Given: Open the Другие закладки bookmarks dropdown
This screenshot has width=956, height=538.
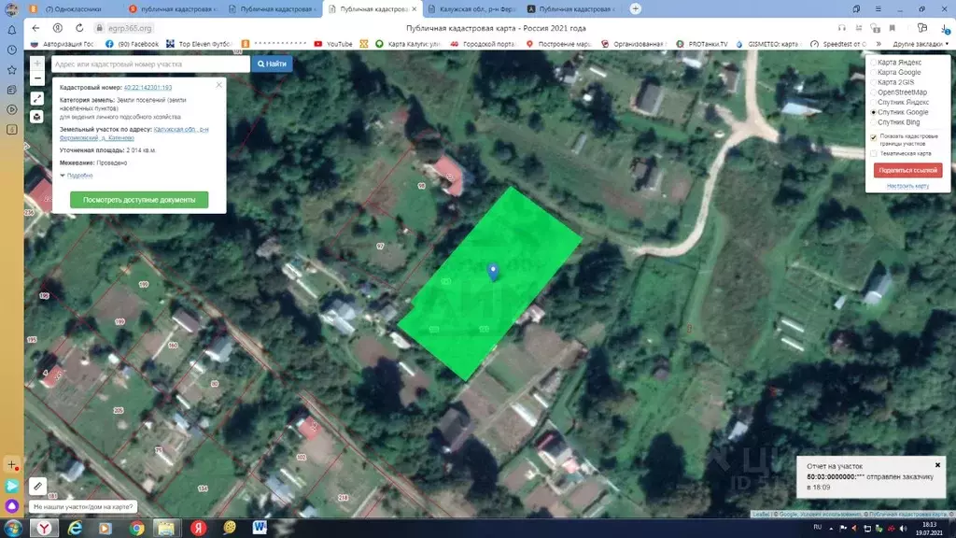Looking at the screenshot, I should [919, 44].
